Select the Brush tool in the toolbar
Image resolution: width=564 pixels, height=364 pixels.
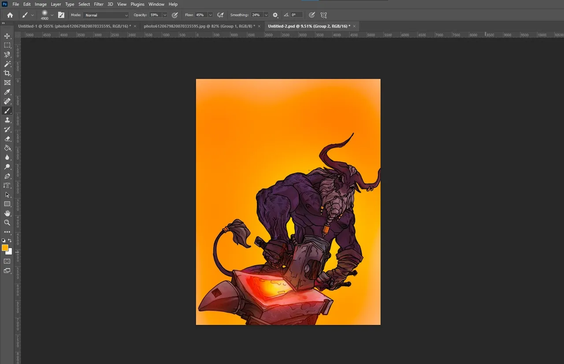(7, 111)
